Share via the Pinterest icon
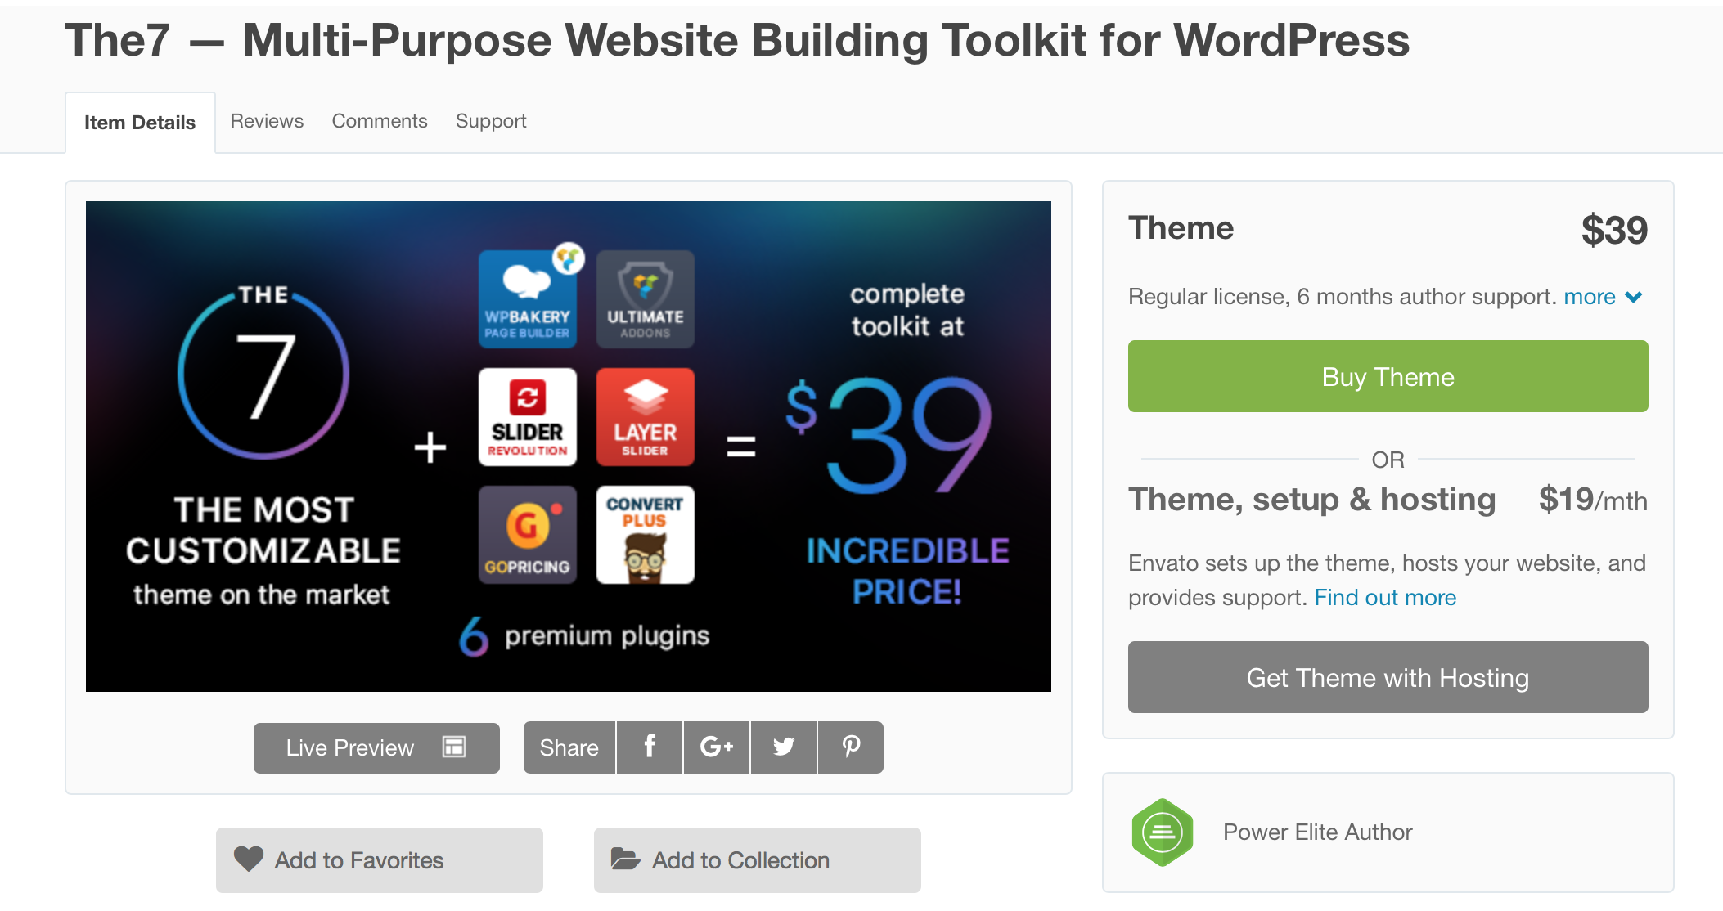Screen dimensions: 1723x911 (851, 747)
